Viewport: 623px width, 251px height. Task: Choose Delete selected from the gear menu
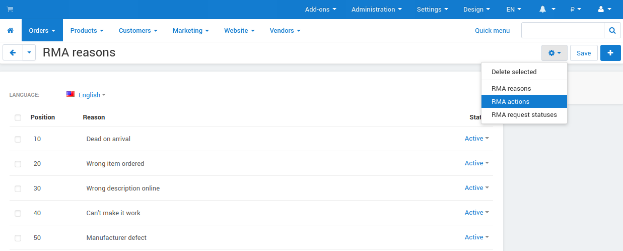coord(524,72)
